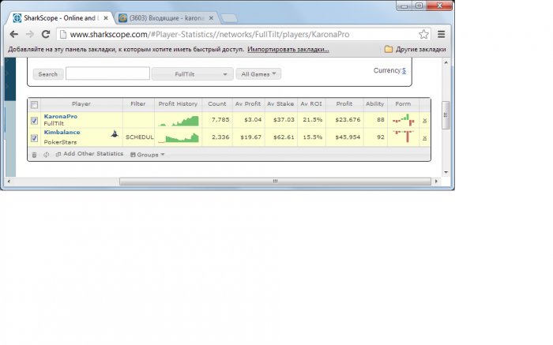This screenshot has height=345, width=553.
Task: Remove the KaronaPro row with its x
Action: click(x=425, y=121)
